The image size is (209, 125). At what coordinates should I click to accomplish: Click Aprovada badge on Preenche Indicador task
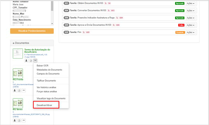(180, 18)
